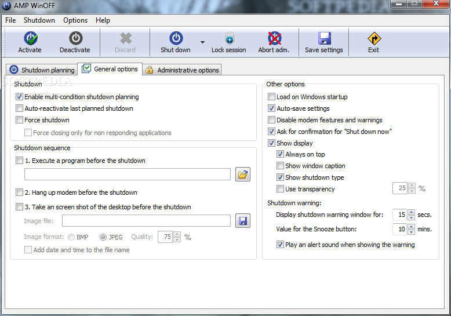Toggle Show display checkbox
Viewport: 451px width, 316px height.
coord(271,143)
